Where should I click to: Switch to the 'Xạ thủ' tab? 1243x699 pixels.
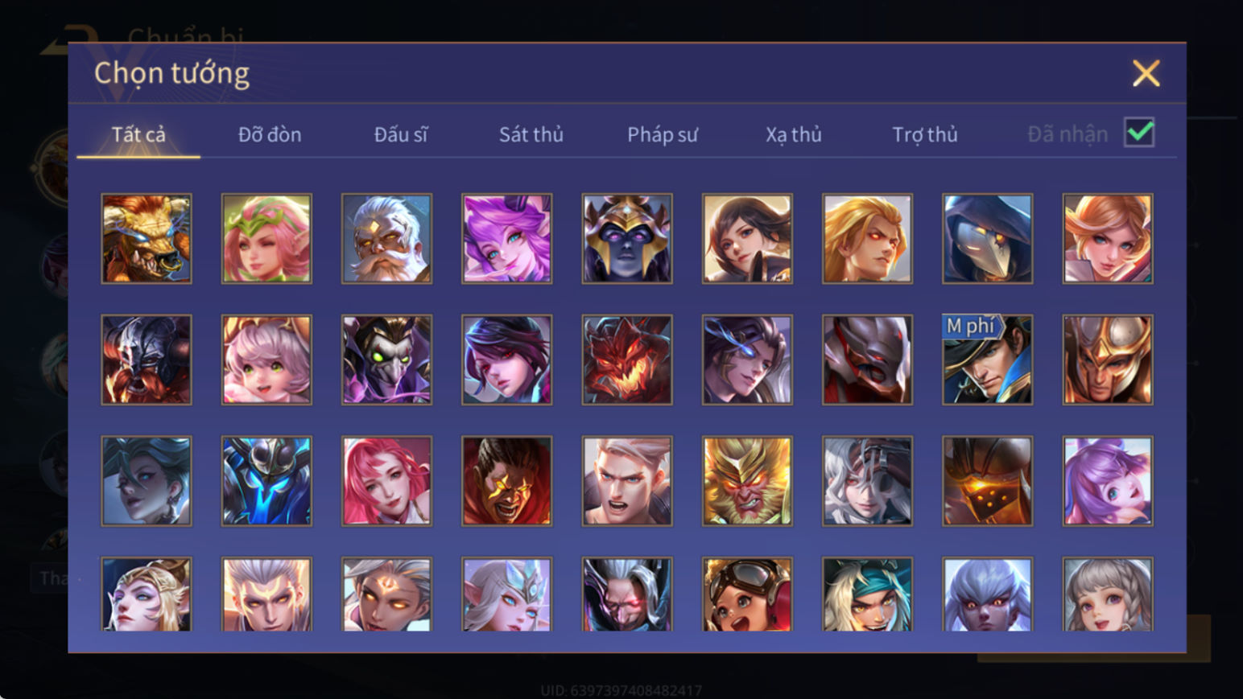(x=794, y=134)
